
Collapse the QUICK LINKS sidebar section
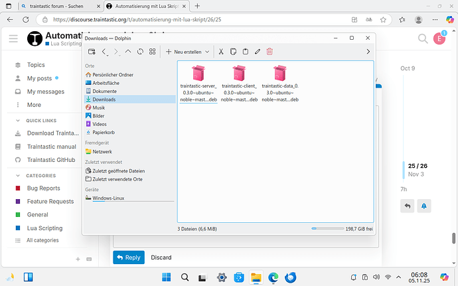(x=42, y=121)
